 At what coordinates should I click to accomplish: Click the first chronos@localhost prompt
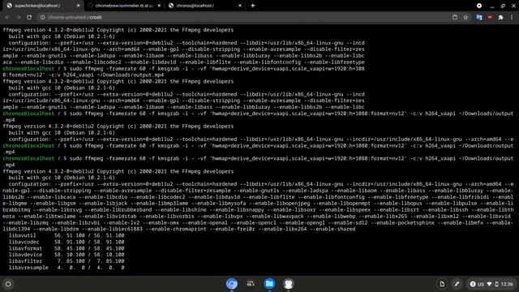(28, 68)
